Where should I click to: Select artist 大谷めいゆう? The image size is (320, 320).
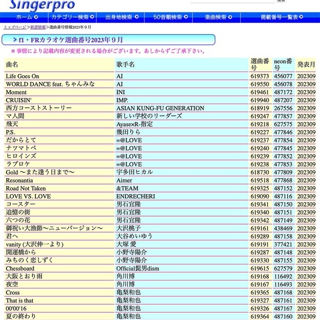click(135, 236)
